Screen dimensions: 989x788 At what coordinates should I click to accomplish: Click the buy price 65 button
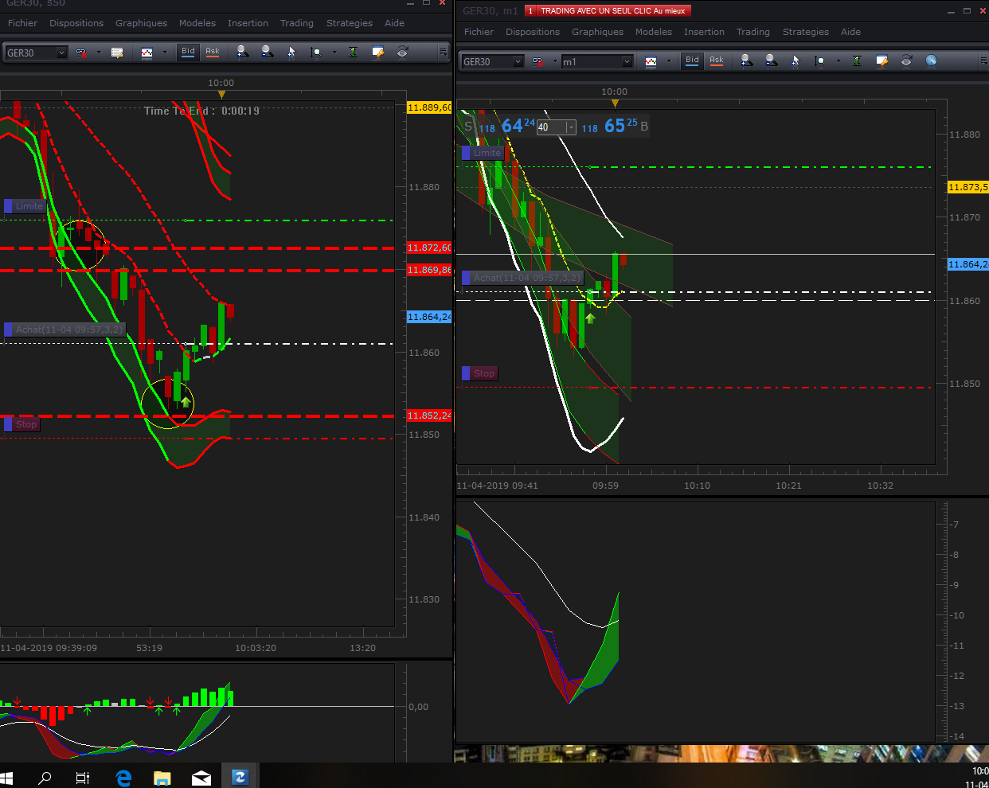613,126
